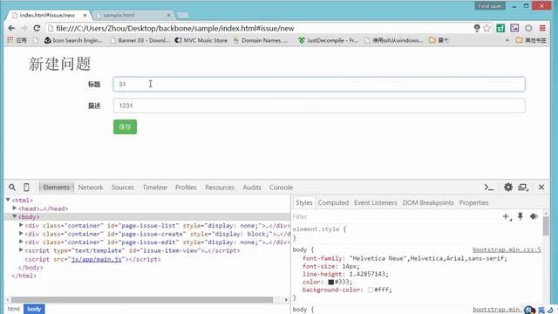Viewport: 558px width, 314px height.
Task: Follow the js/app/main.js script link
Action: coord(97,259)
